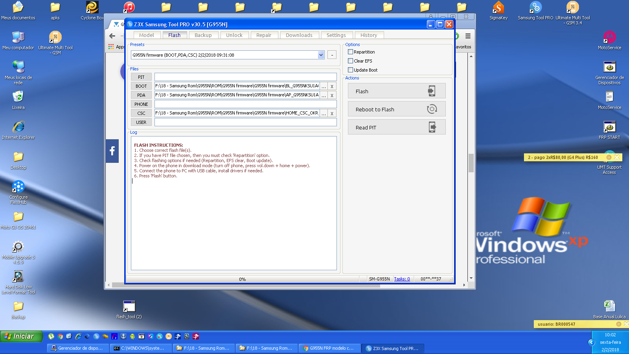The height and width of the screenshot is (354, 629).
Task: Click the empty PIT file path field
Action: click(246, 77)
